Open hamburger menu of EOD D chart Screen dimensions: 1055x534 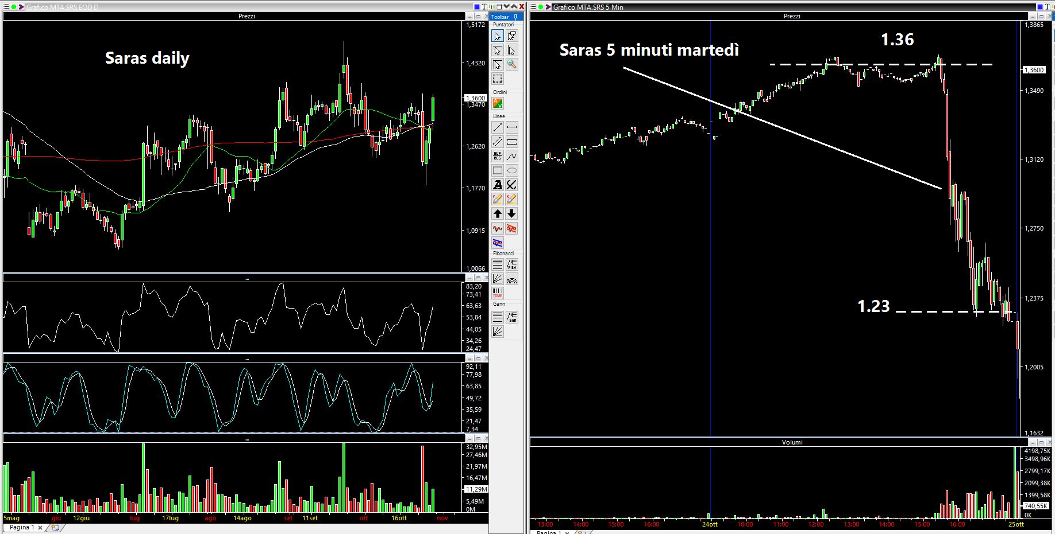[x=6, y=7]
